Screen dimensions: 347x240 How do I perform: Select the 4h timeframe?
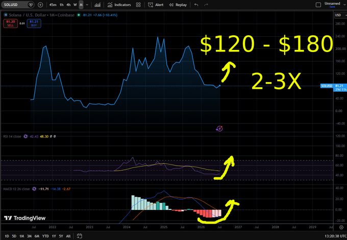click(68, 5)
